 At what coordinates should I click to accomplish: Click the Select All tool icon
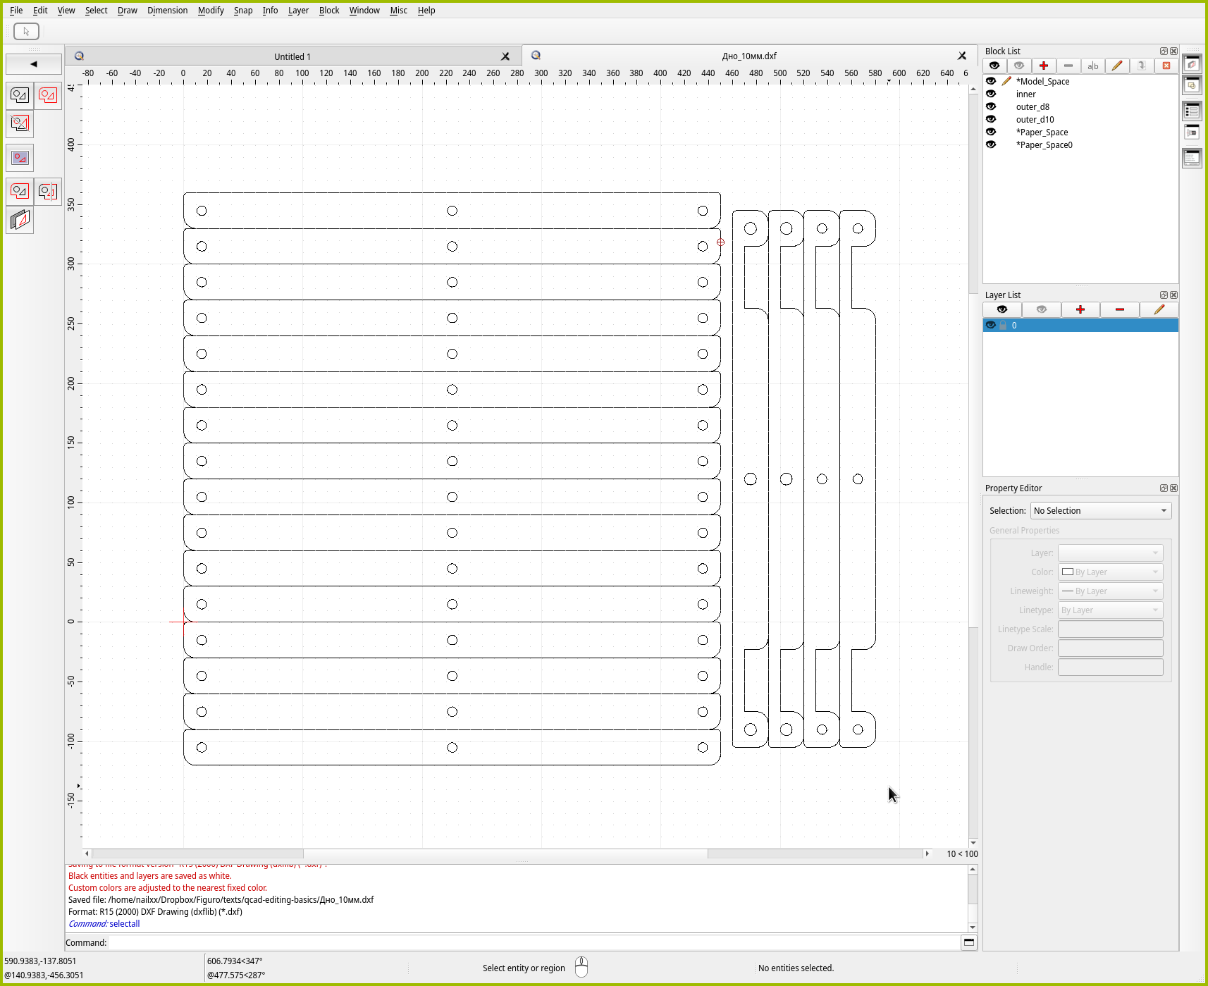click(47, 95)
